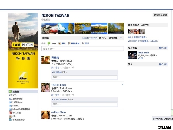Click Arthur Chen profile picture
173x130 pixels.
pyautogui.click(x=45, y=115)
